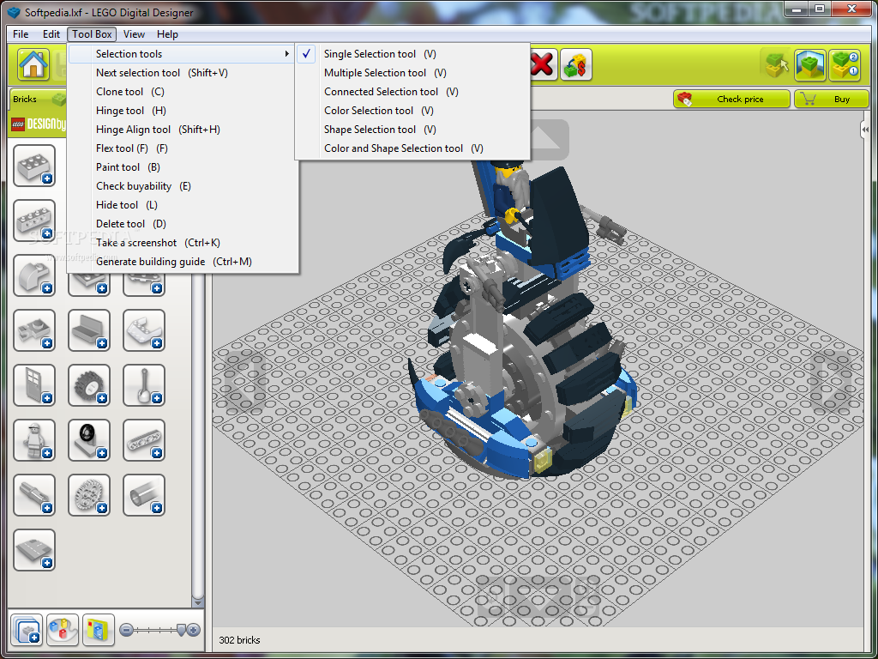Choose Multiple Selection tool

coord(412,73)
